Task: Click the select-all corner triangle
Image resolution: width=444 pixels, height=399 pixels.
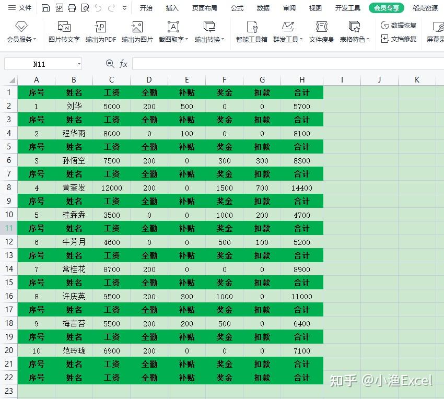Action: [x=11, y=80]
